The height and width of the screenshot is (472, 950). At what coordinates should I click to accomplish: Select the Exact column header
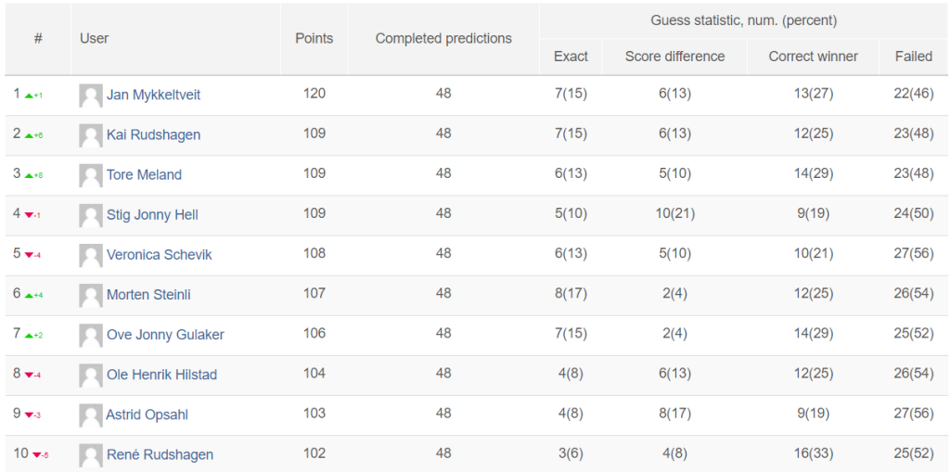(571, 57)
